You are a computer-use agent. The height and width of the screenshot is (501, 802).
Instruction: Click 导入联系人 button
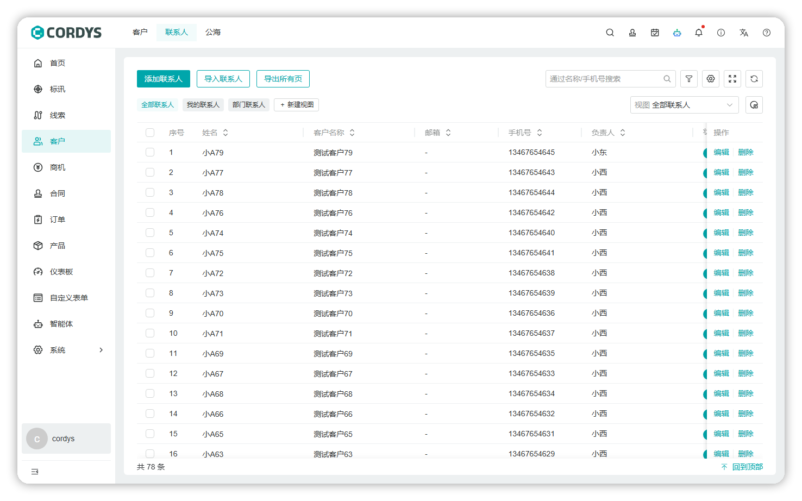223,79
